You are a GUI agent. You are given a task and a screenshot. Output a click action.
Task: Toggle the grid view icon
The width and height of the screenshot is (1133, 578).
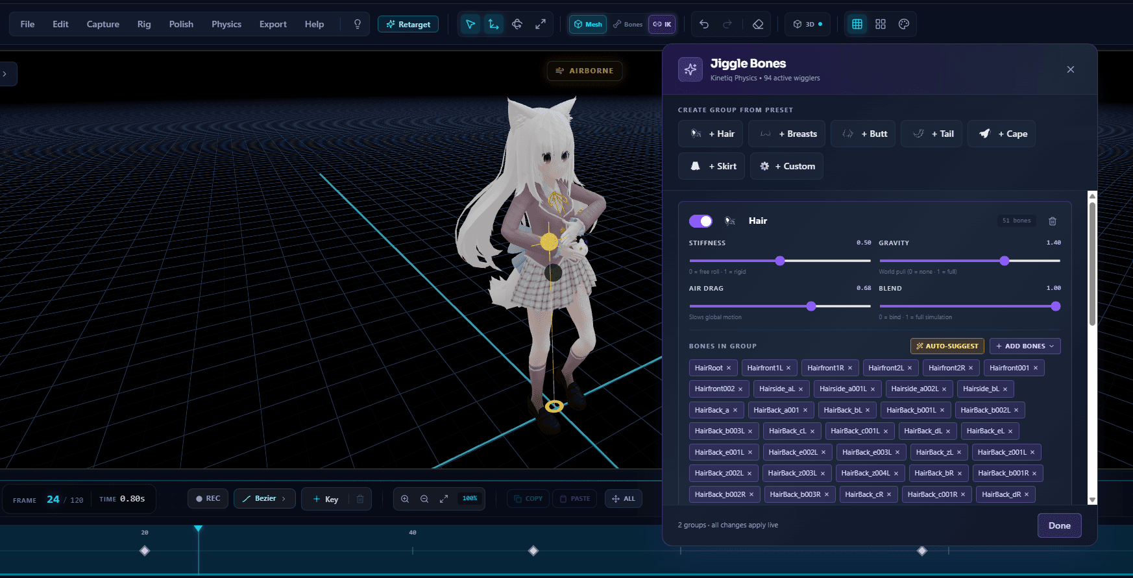point(857,24)
